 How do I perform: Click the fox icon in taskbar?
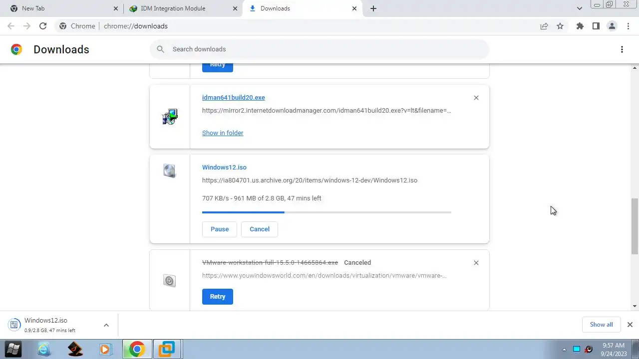[75, 349]
